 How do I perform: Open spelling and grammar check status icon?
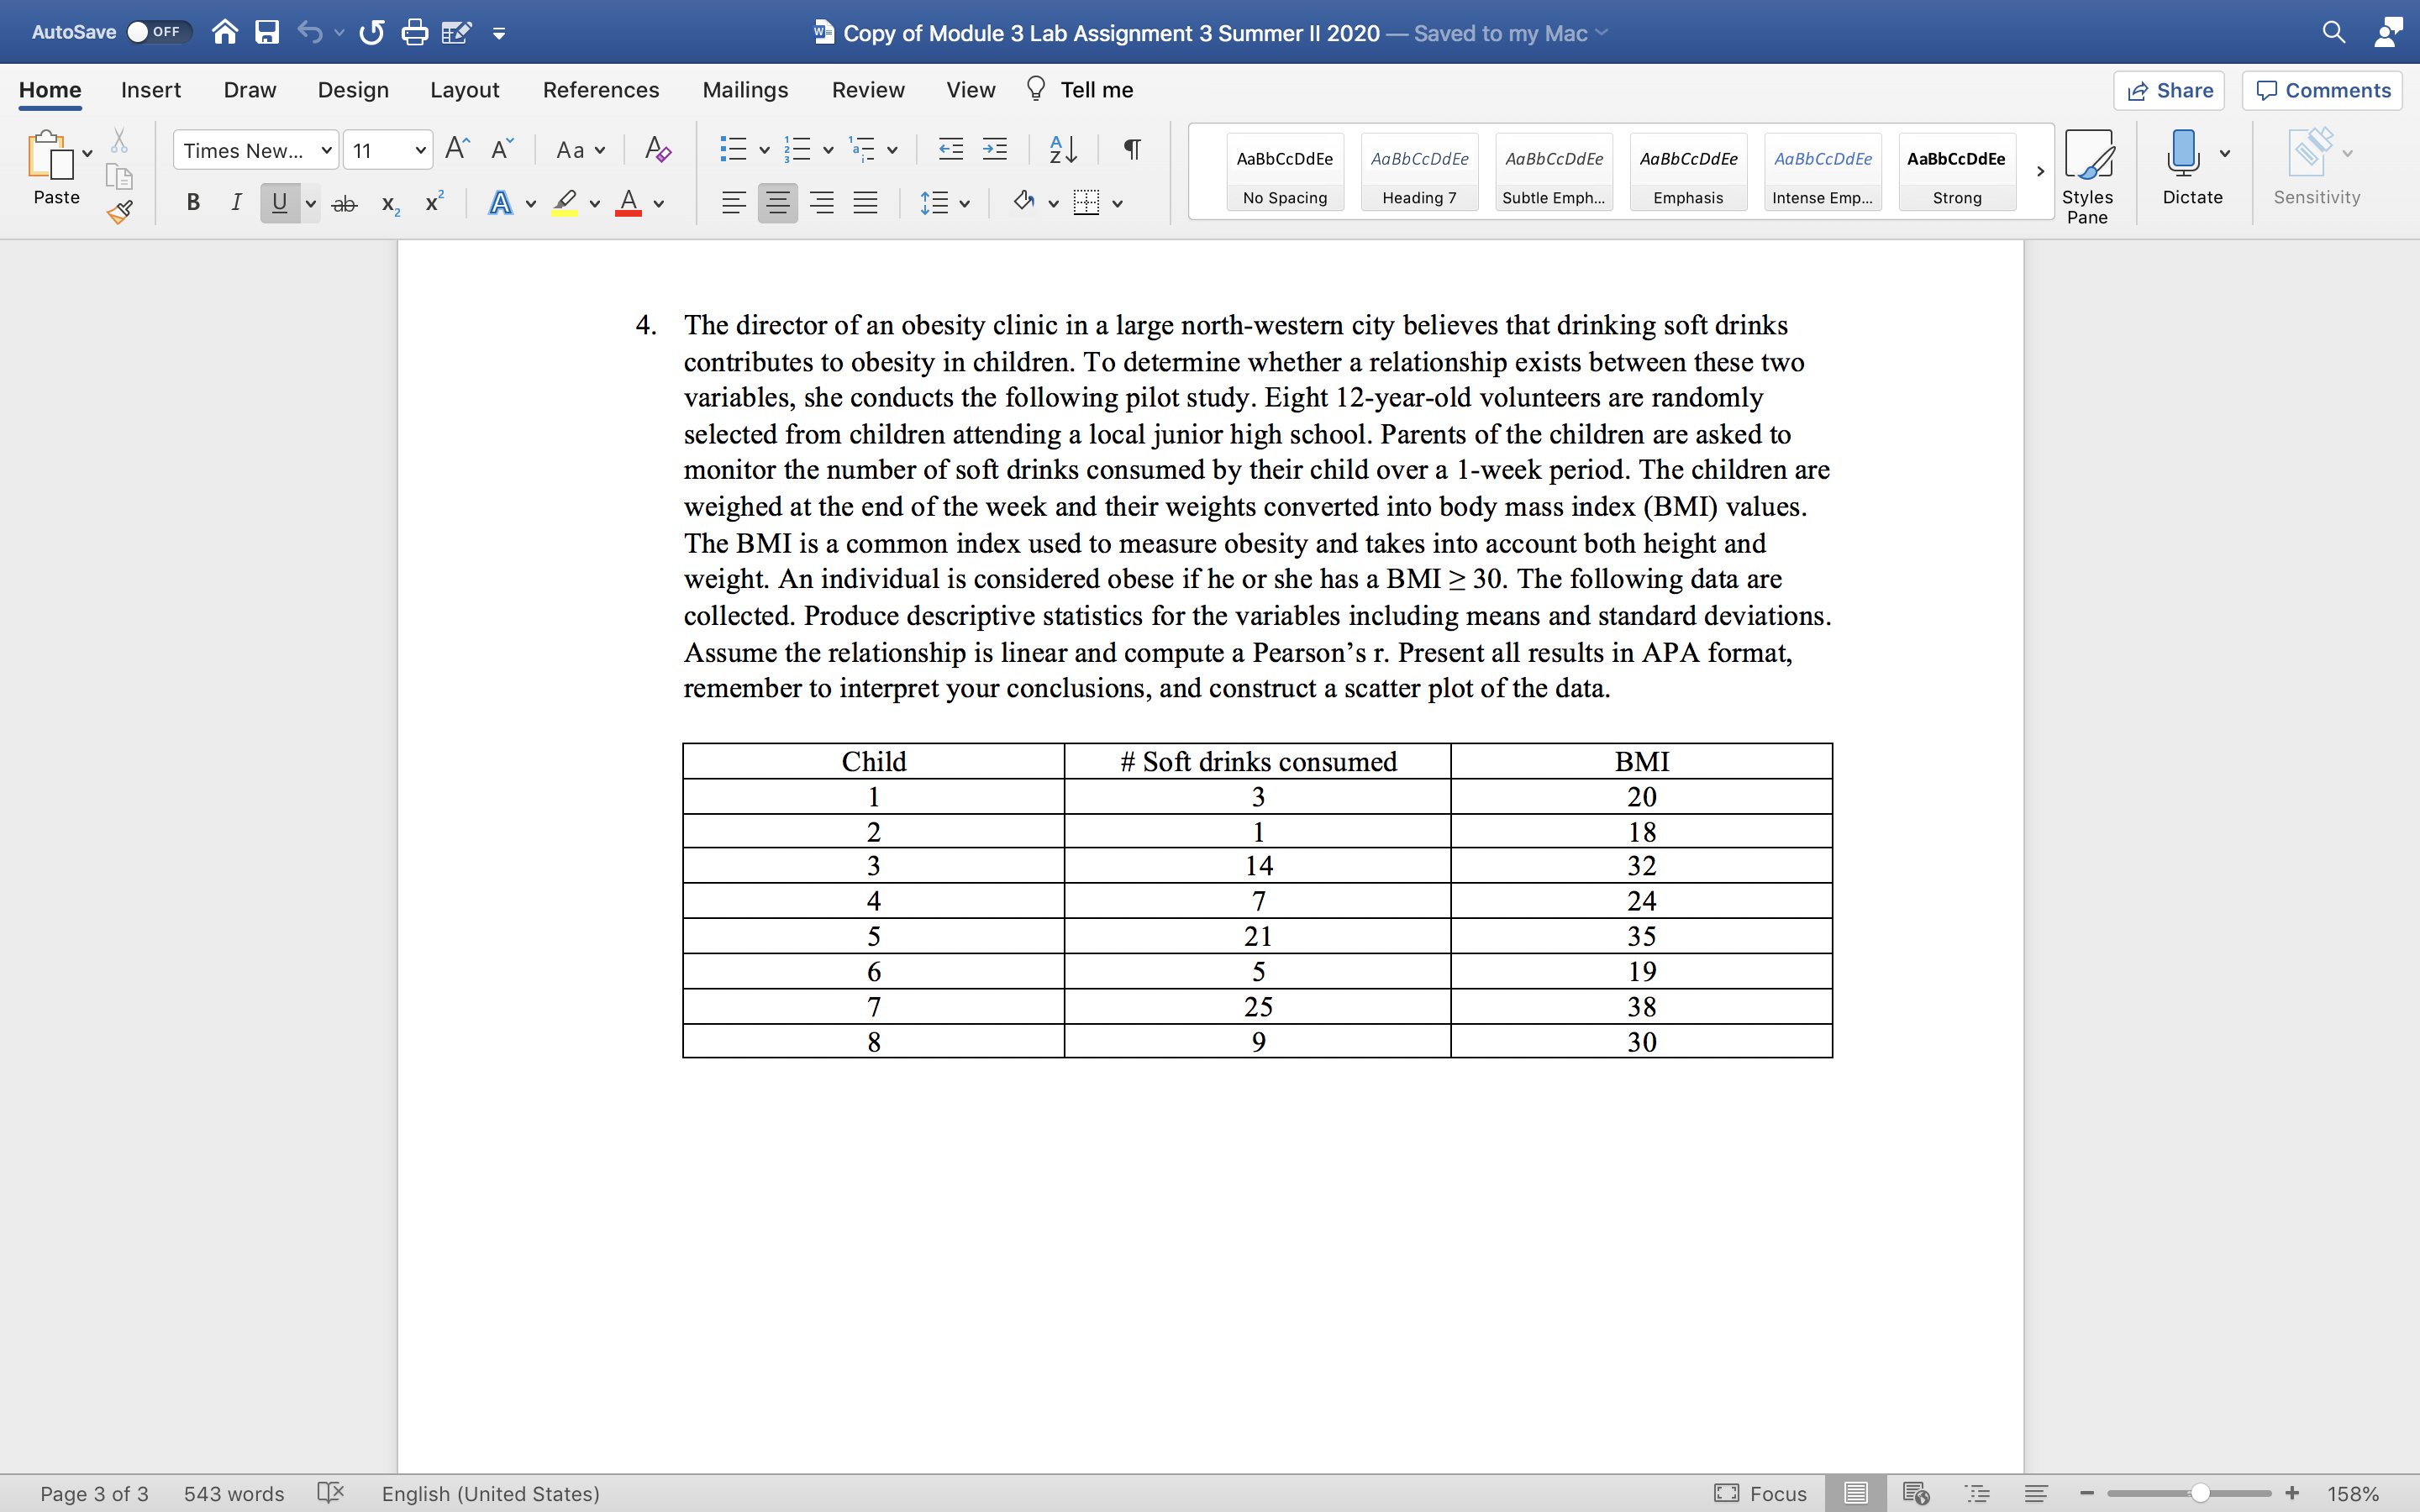[330, 1492]
